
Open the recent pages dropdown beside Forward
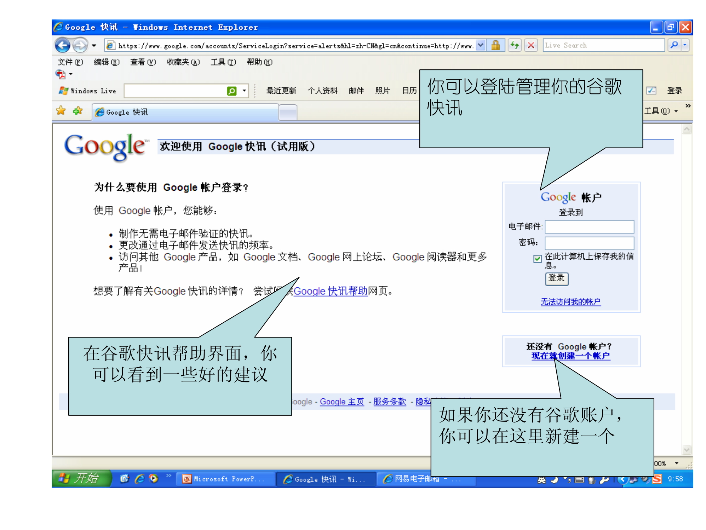94,46
